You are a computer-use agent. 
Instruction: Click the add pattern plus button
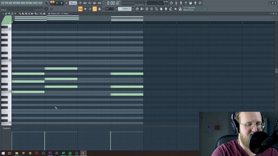point(133,9)
